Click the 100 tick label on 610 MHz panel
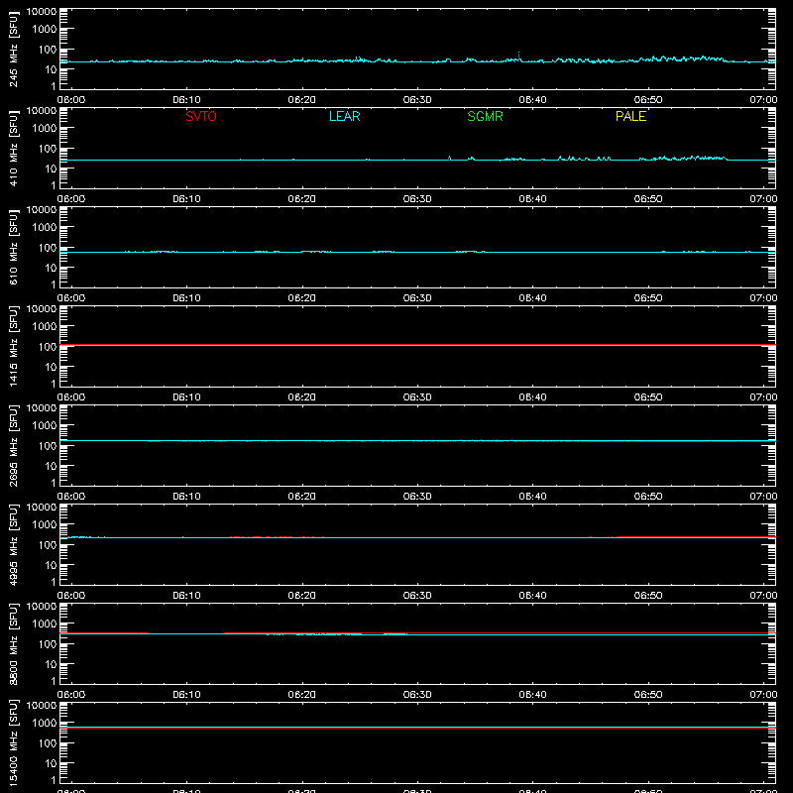793x793 pixels. click(x=48, y=248)
